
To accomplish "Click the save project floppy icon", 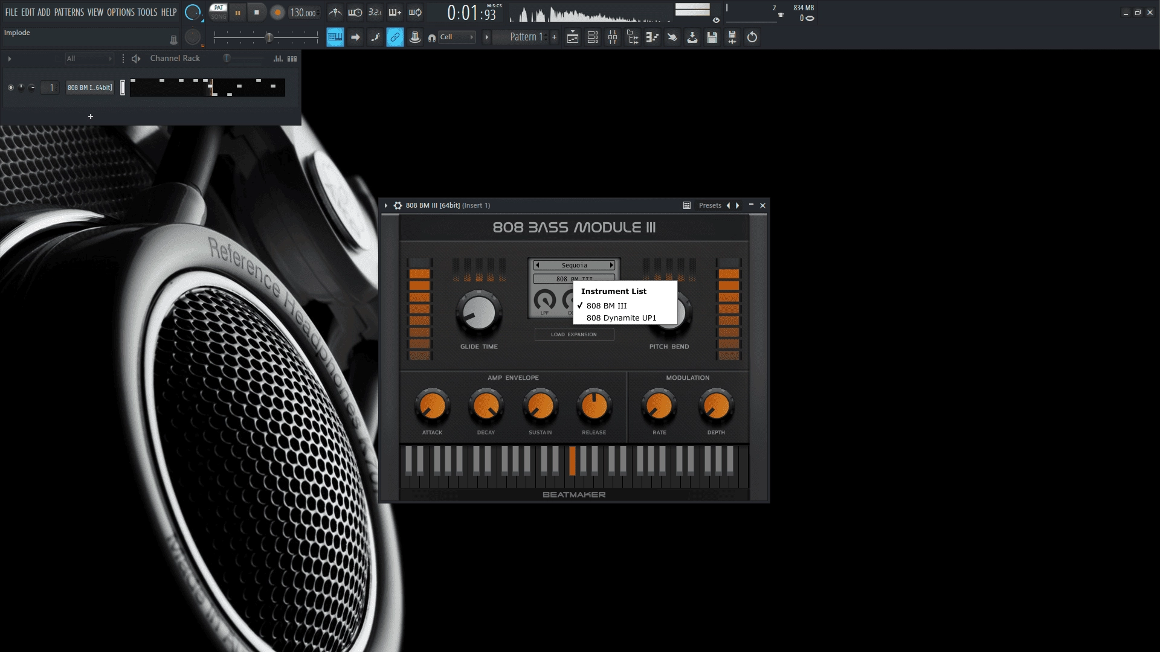I will (712, 37).
